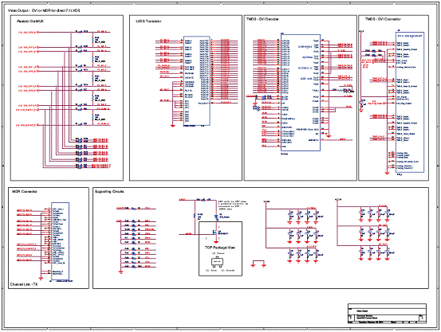The width and height of the screenshot is (441, 332).
Task: Select 'TMDS - DVI Connector' heading text
Action: (383, 19)
